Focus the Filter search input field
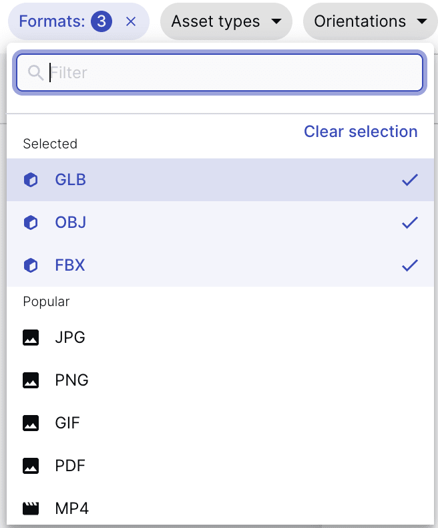Viewport: 438px width, 528px height. point(220,73)
